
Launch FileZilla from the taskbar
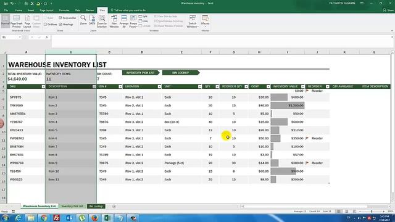point(57,218)
